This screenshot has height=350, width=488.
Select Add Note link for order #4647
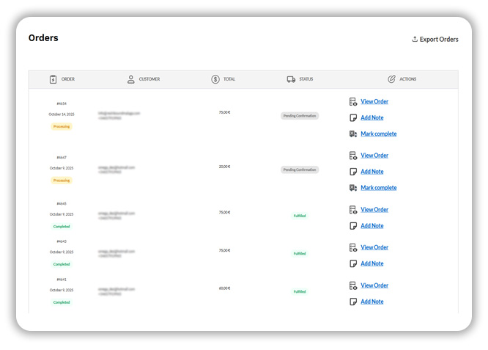(x=371, y=172)
